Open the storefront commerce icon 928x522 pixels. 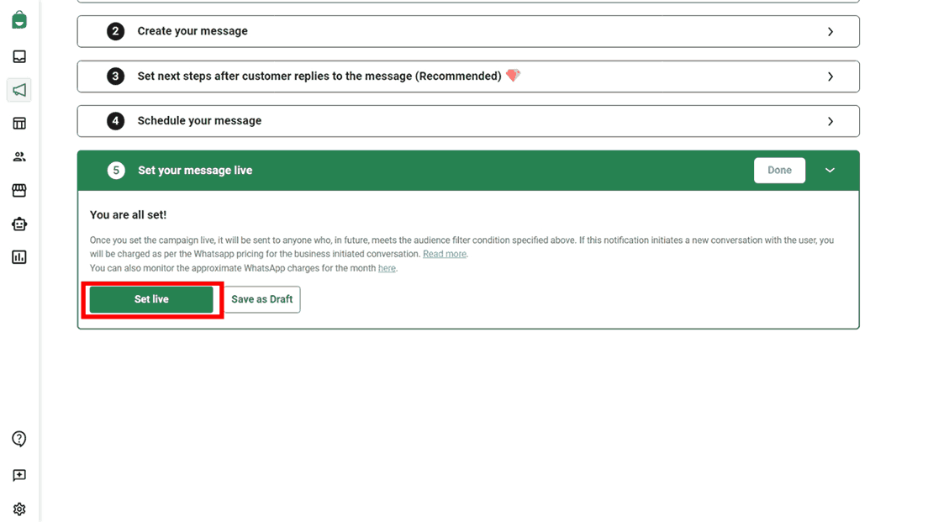19,190
